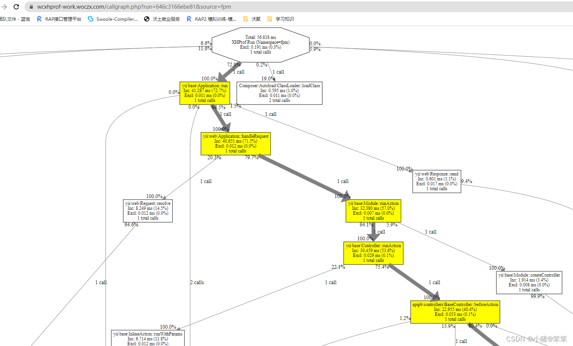
Task: Open the 沃聚 bookmark folder
Action: (252, 19)
